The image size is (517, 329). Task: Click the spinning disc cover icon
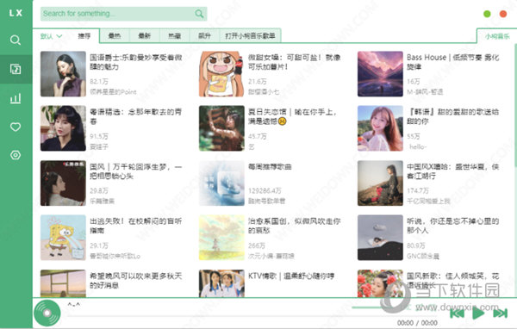47,313
